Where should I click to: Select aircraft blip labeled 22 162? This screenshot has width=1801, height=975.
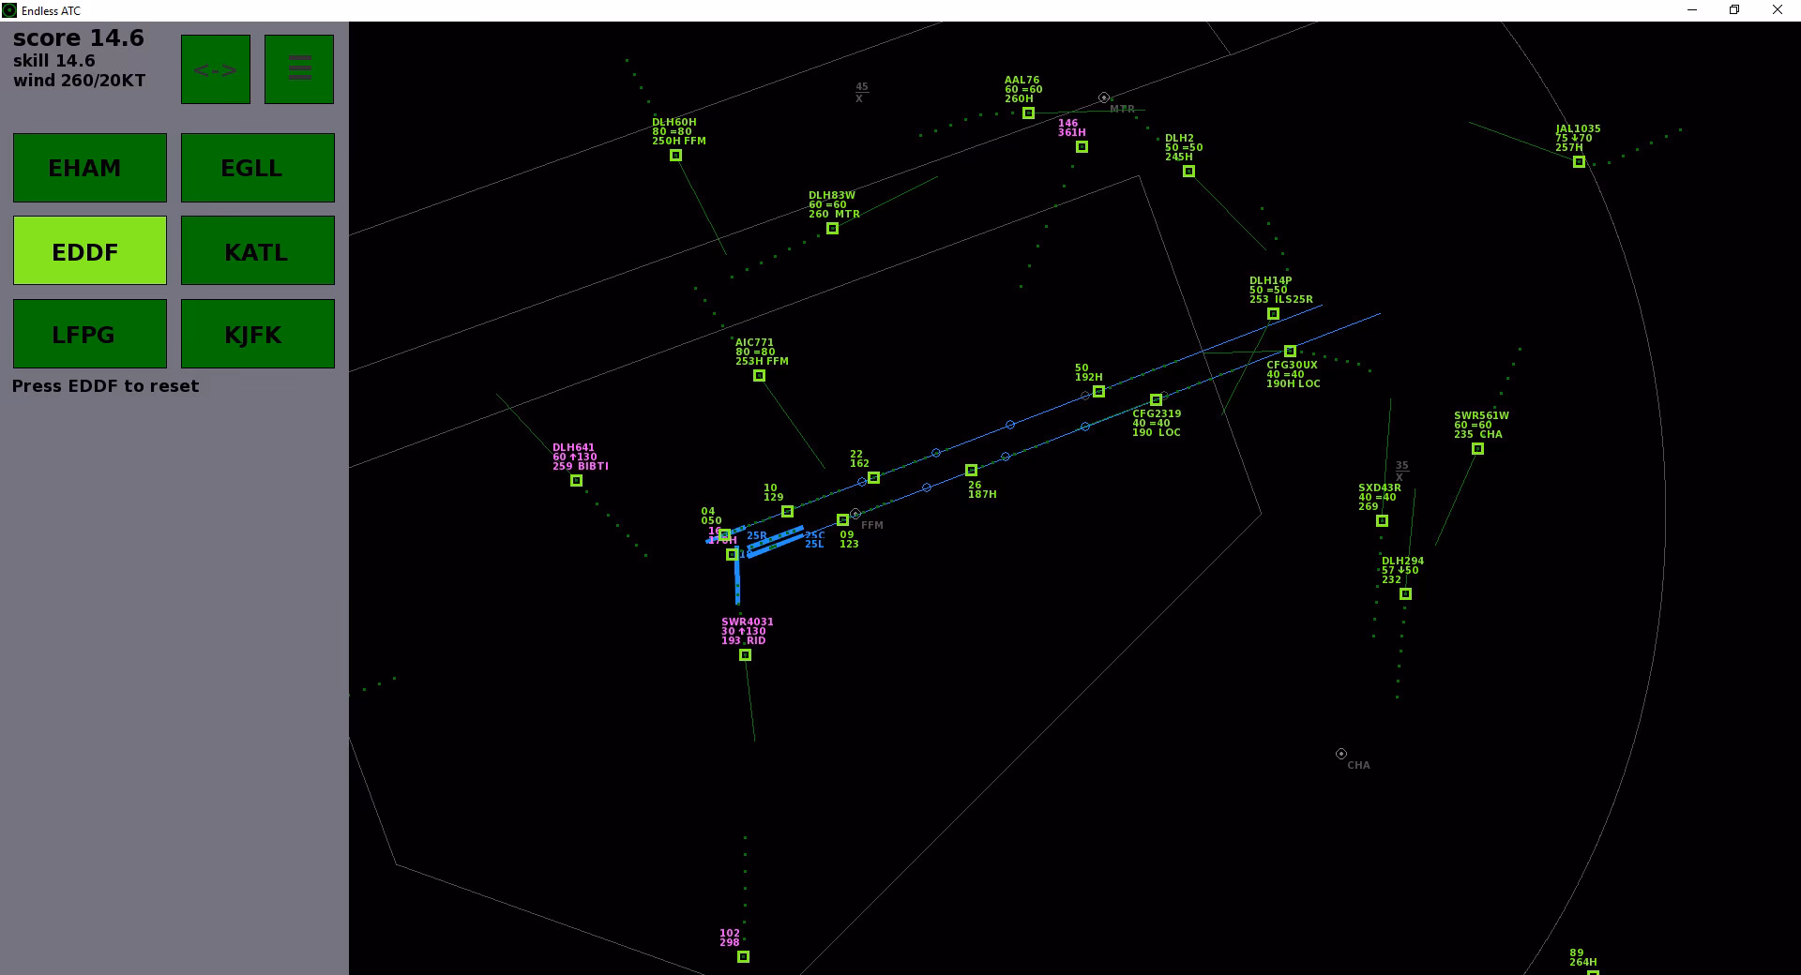[873, 478]
